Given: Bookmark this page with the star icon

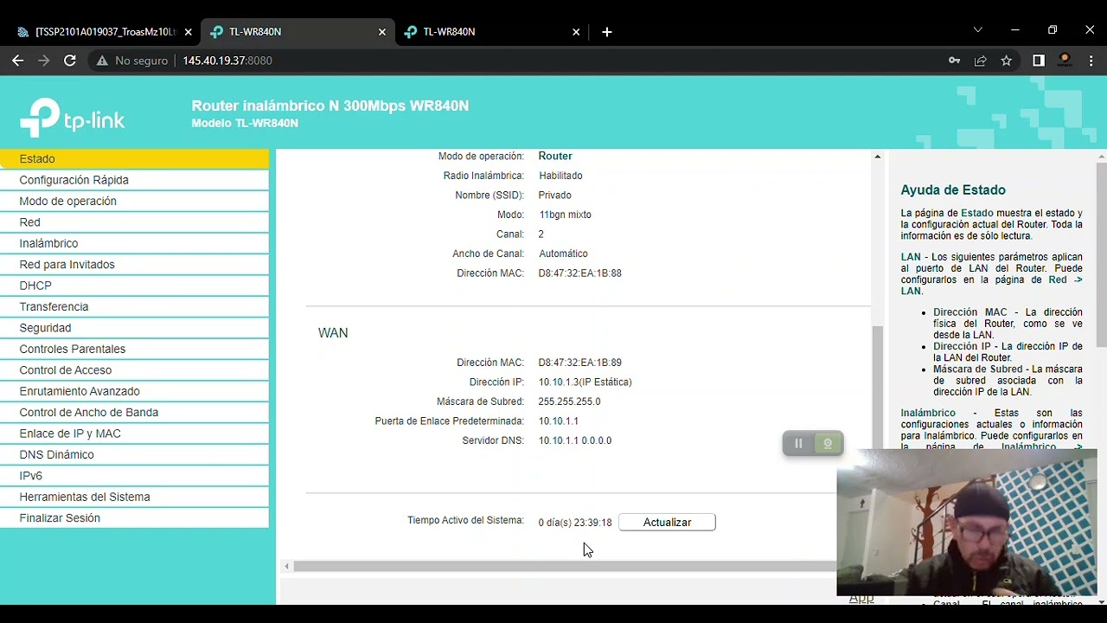Looking at the screenshot, I should pos(1007,61).
